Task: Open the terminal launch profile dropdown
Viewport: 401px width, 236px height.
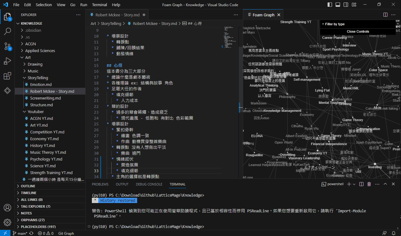Action: click(x=354, y=184)
